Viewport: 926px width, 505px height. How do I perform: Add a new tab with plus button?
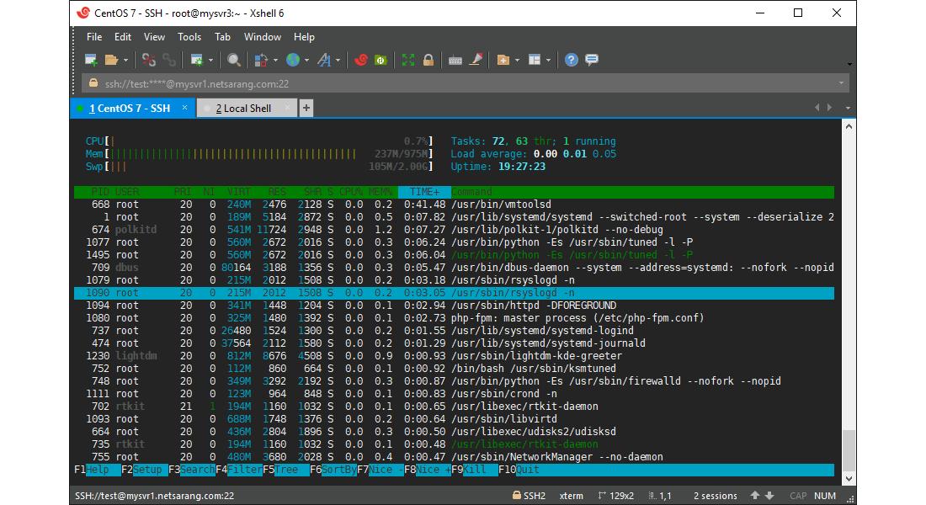point(306,108)
